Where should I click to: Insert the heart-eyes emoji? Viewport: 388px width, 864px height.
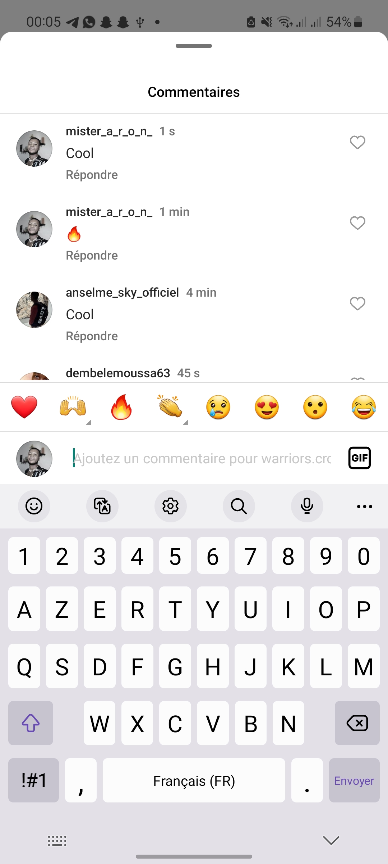(x=267, y=407)
